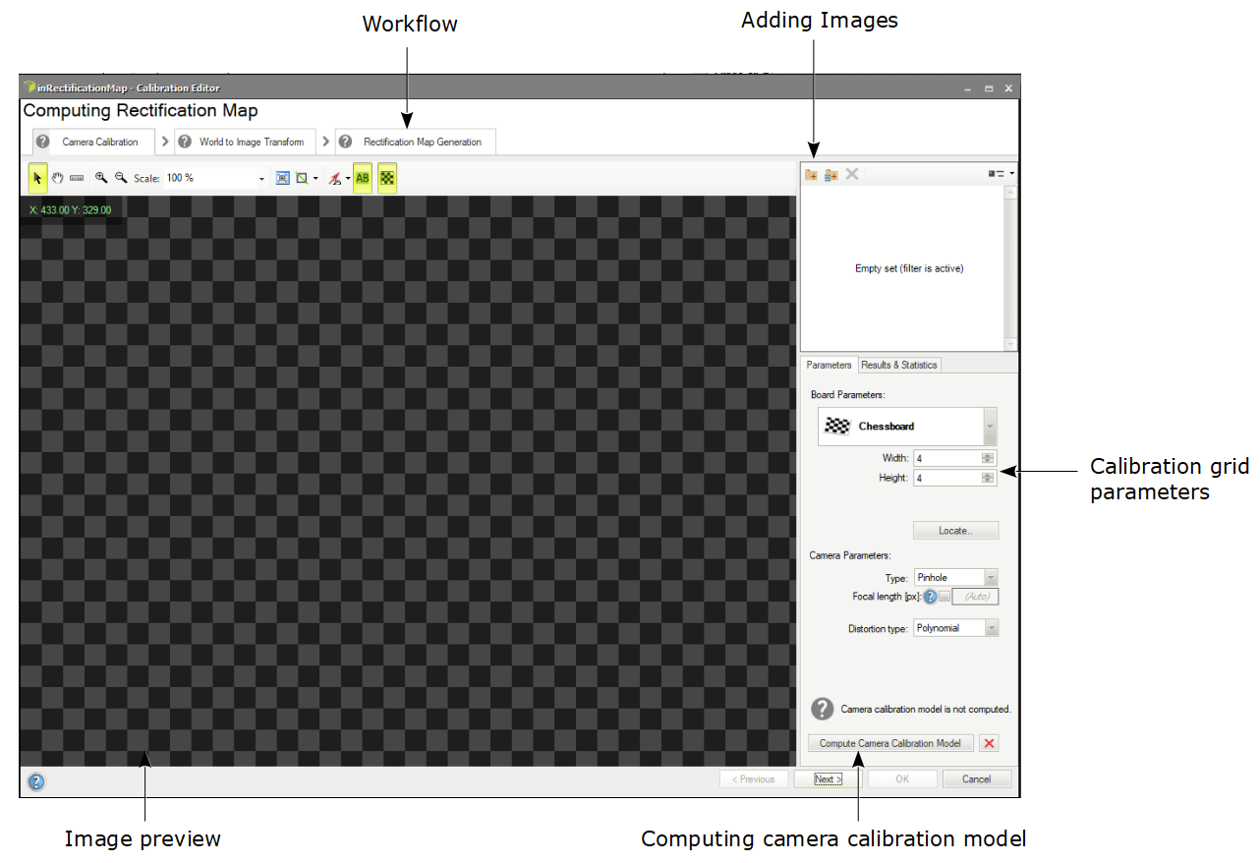Click the Rectification Map Generation status icon
Viewport: 1260px width, 863px height.
345,142
